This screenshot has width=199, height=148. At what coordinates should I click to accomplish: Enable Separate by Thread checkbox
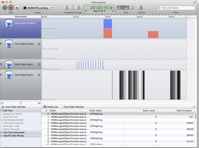(x=2, y=114)
